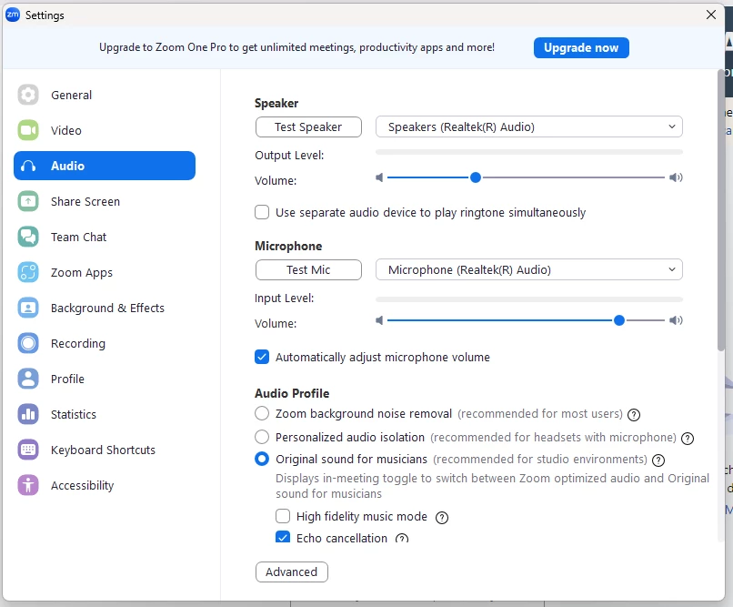The height and width of the screenshot is (607, 733).
Task: Uncheck Automatically adjust microphone volume
Action: 262,358
